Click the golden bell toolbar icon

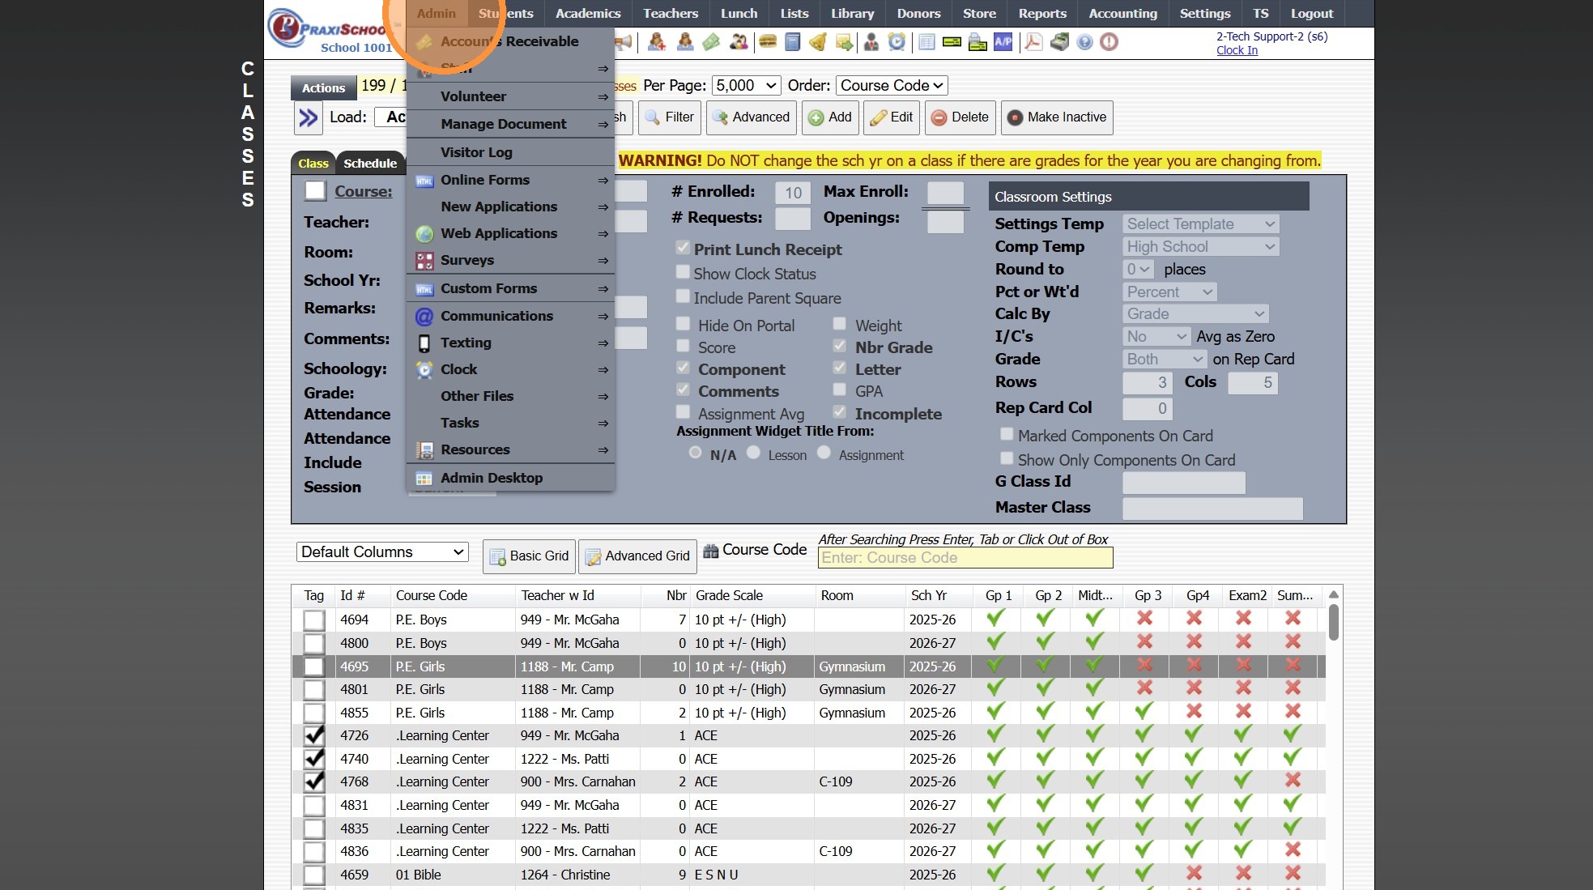[818, 41]
